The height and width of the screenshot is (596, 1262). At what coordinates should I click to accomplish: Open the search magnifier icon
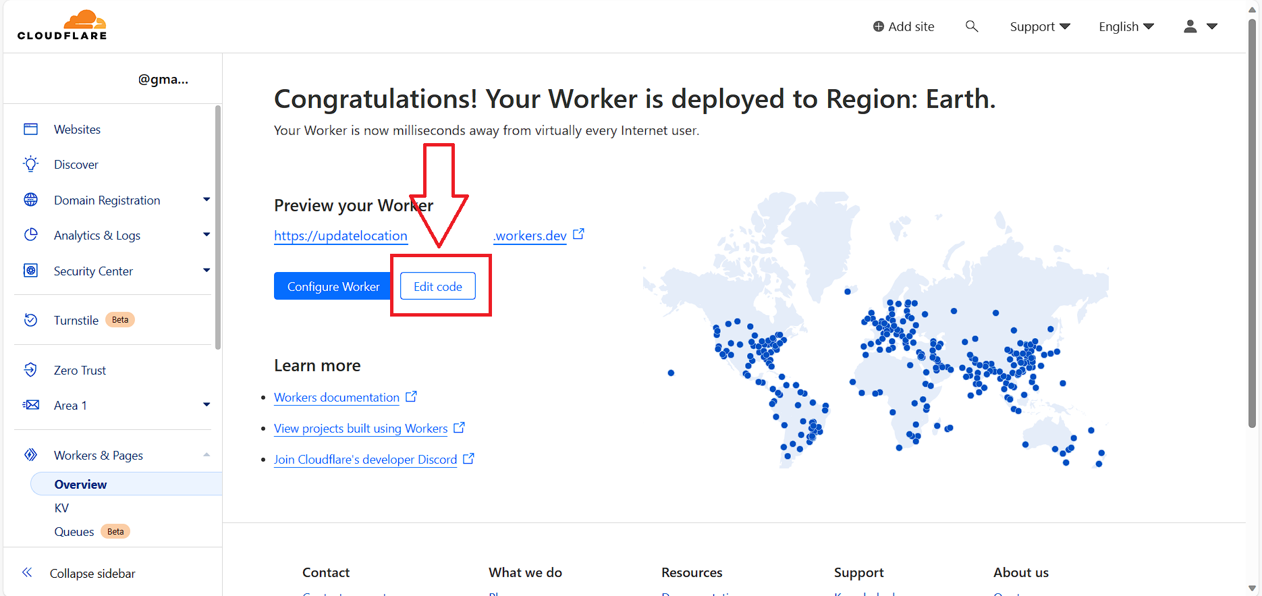pos(972,26)
